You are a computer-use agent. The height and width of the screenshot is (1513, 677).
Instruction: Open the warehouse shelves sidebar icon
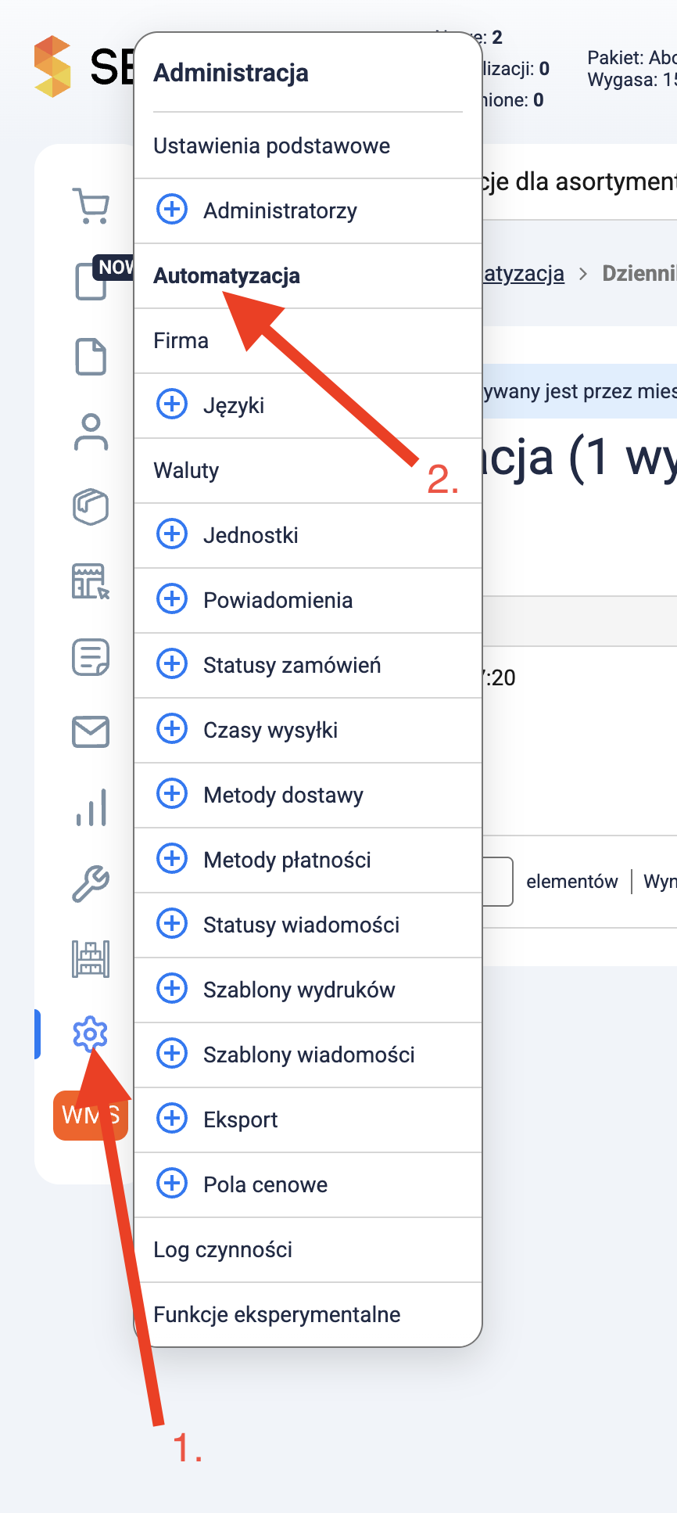point(91,958)
